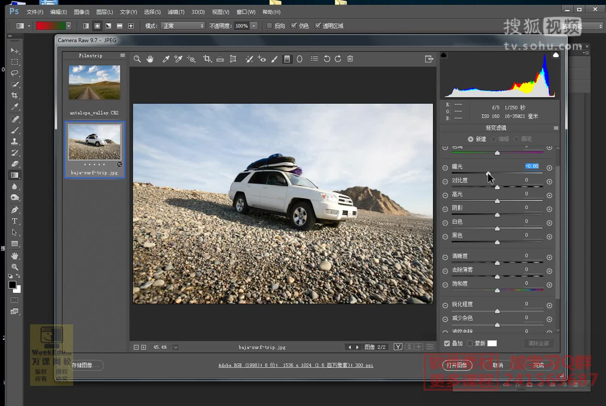Click the 存储图像 button
Viewport: 606px width, 406px height.
coord(86,365)
